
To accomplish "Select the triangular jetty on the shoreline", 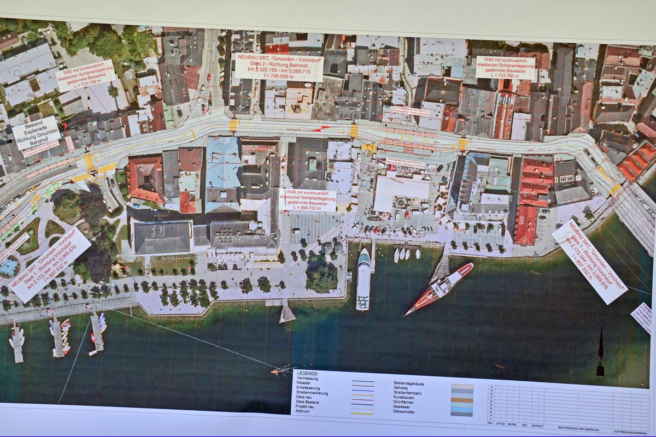I will (x=286, y=312).
